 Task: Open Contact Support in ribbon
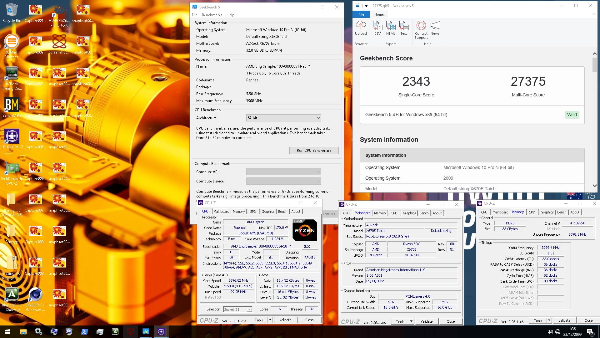[421, 30]
